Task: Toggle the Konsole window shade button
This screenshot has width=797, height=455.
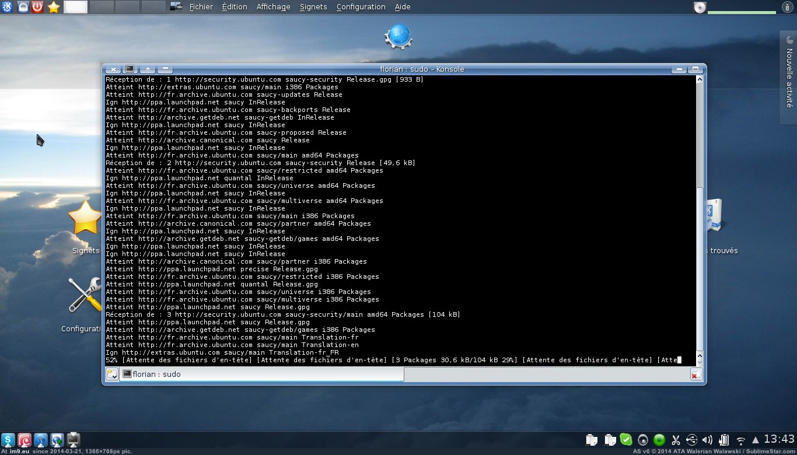Action: coord(148,69)
